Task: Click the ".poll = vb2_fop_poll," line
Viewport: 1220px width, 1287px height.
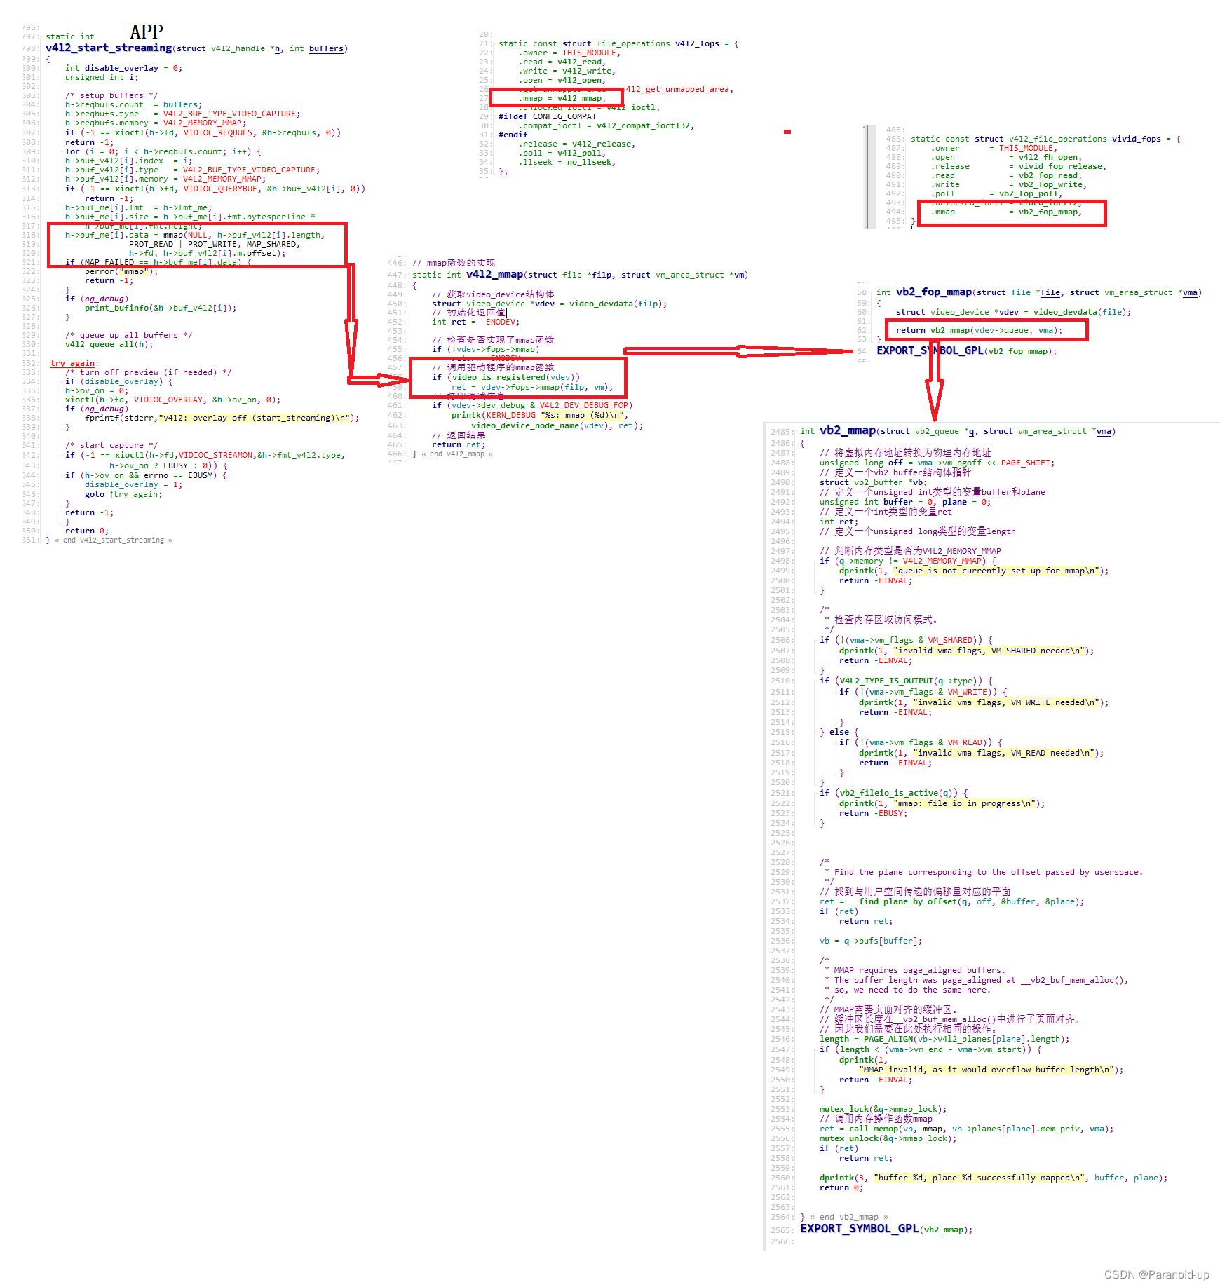Action: (996, 193)
